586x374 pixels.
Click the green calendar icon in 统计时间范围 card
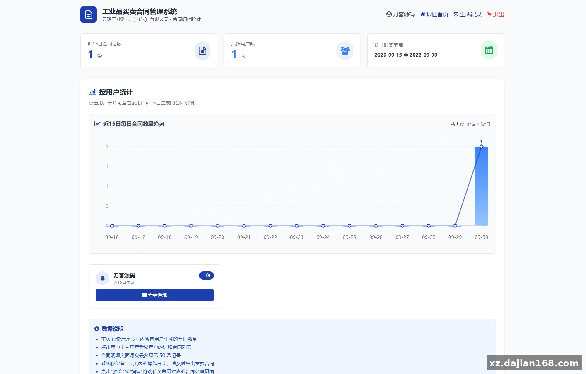coord(489,50)
